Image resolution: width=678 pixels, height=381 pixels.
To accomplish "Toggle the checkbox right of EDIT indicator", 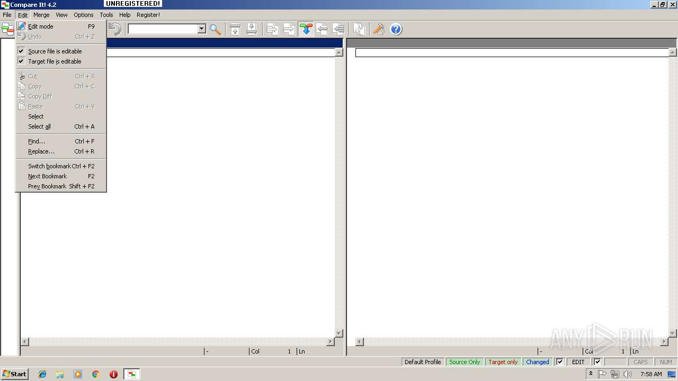I will coord(597,362).
